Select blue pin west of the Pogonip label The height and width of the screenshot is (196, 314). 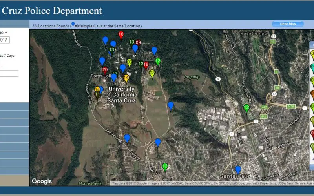171,106
